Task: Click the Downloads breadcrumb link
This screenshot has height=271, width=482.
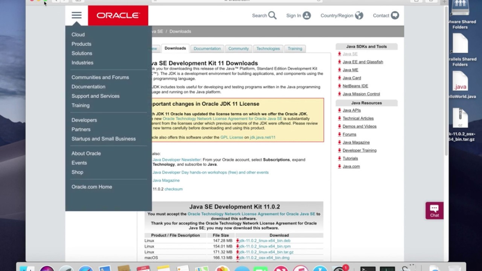Action: [x=180, y=31]
